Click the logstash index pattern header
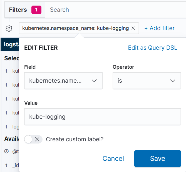The image size is (186, 172). 10,44
